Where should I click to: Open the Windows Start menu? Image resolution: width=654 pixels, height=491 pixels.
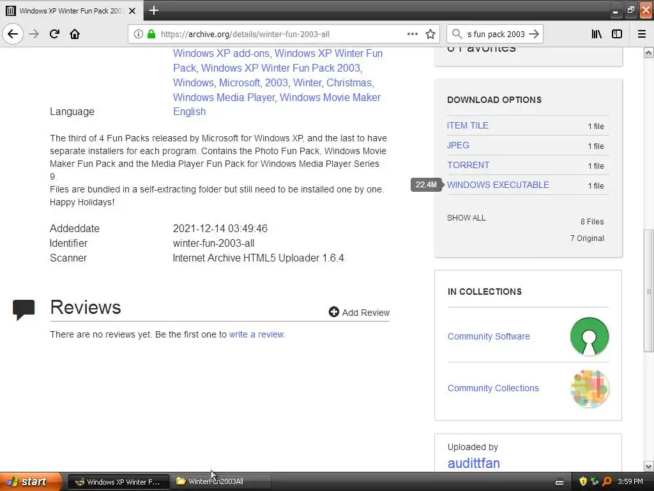[31, 481]
